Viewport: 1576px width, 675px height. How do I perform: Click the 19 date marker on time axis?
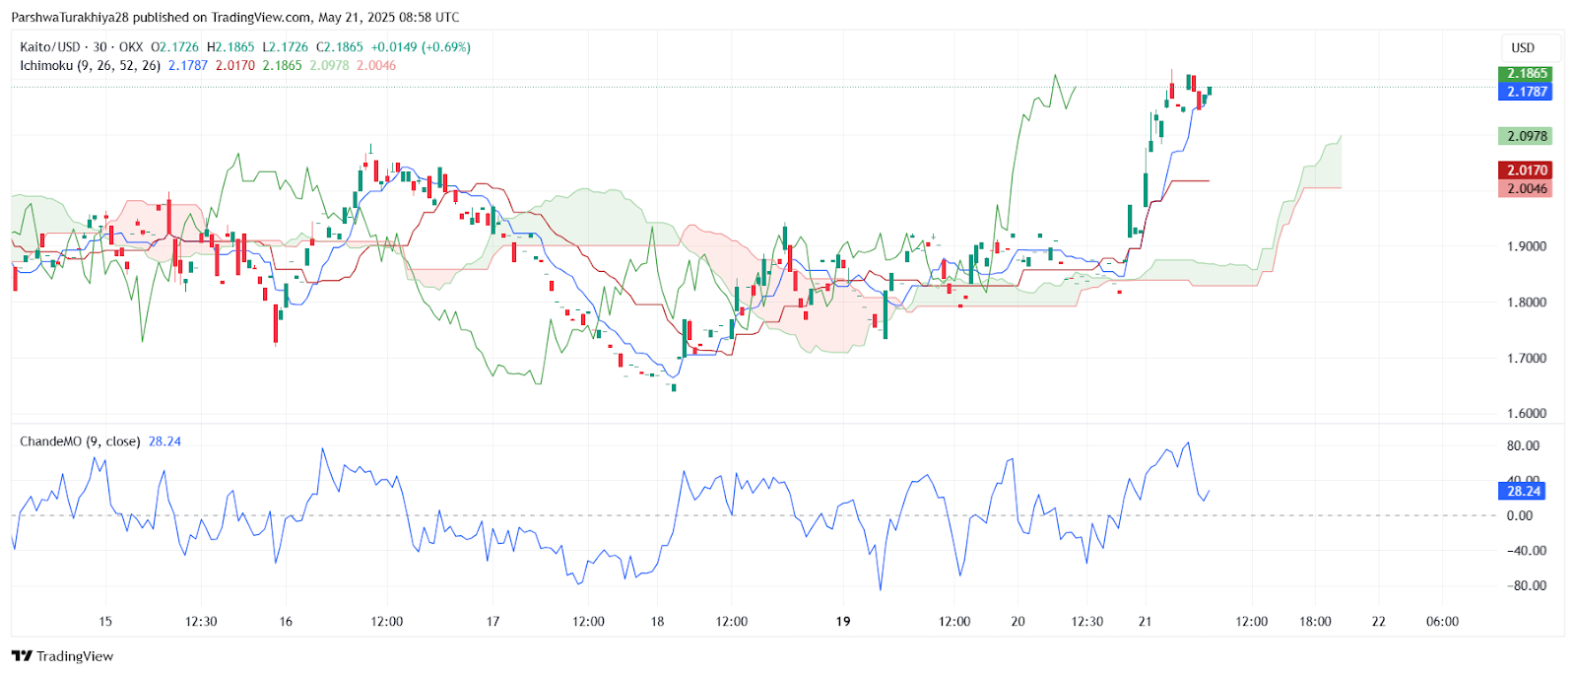click(843, 622)
